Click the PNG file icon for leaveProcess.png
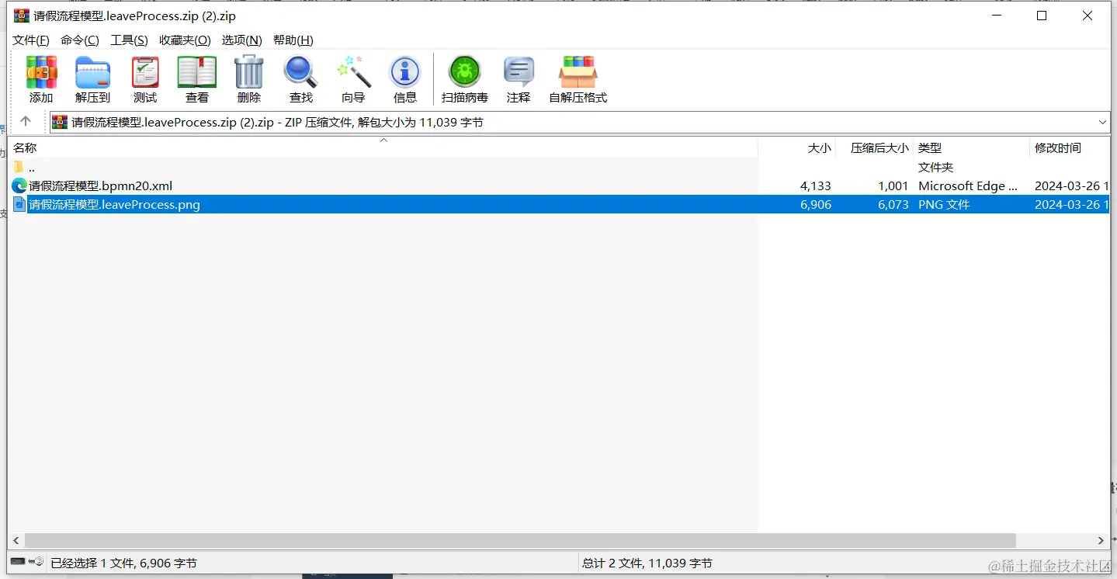The width and height of the screenshot is (1117, 579). point(19,205)
